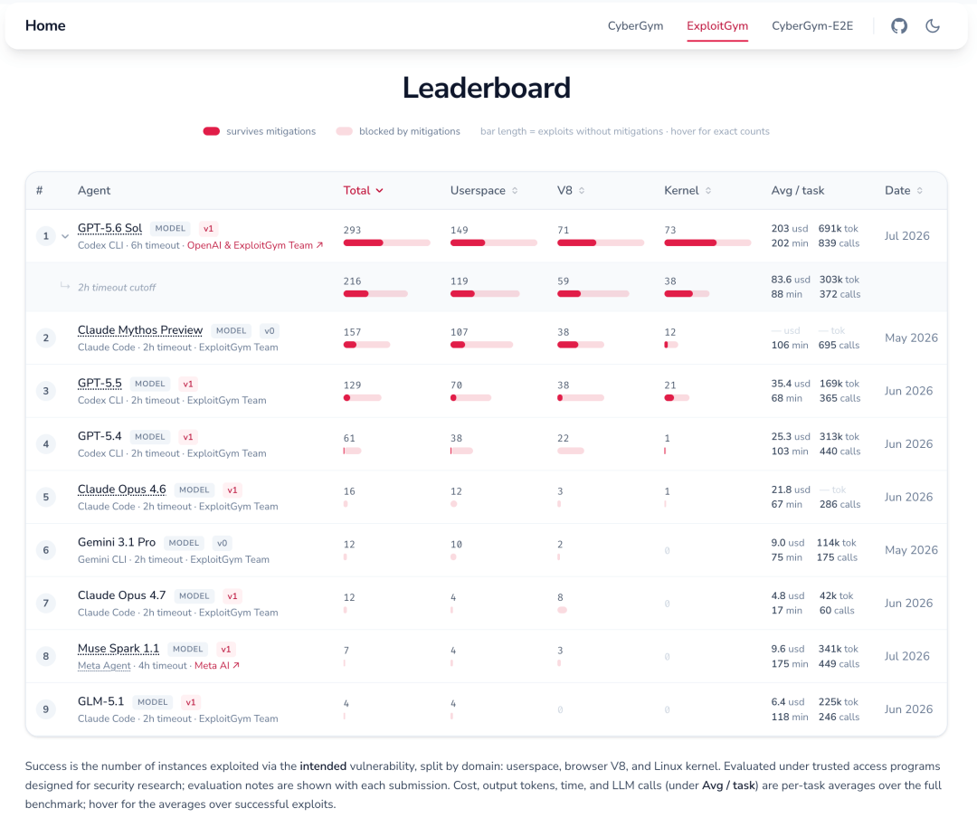Open Meta AI external link arrow
977x818 pixels.
pyautogui.click(x=235, y=665)
